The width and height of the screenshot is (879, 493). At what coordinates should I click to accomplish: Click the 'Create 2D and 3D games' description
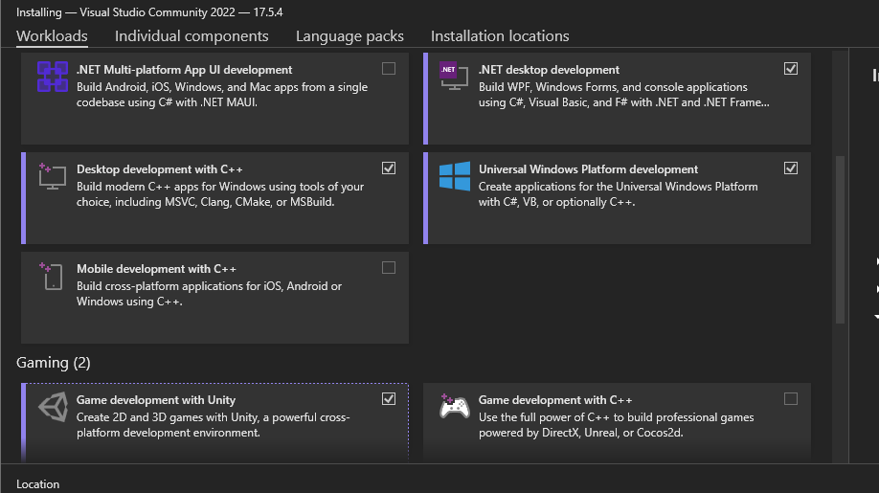pyautogui.click(x=213, y=425)
